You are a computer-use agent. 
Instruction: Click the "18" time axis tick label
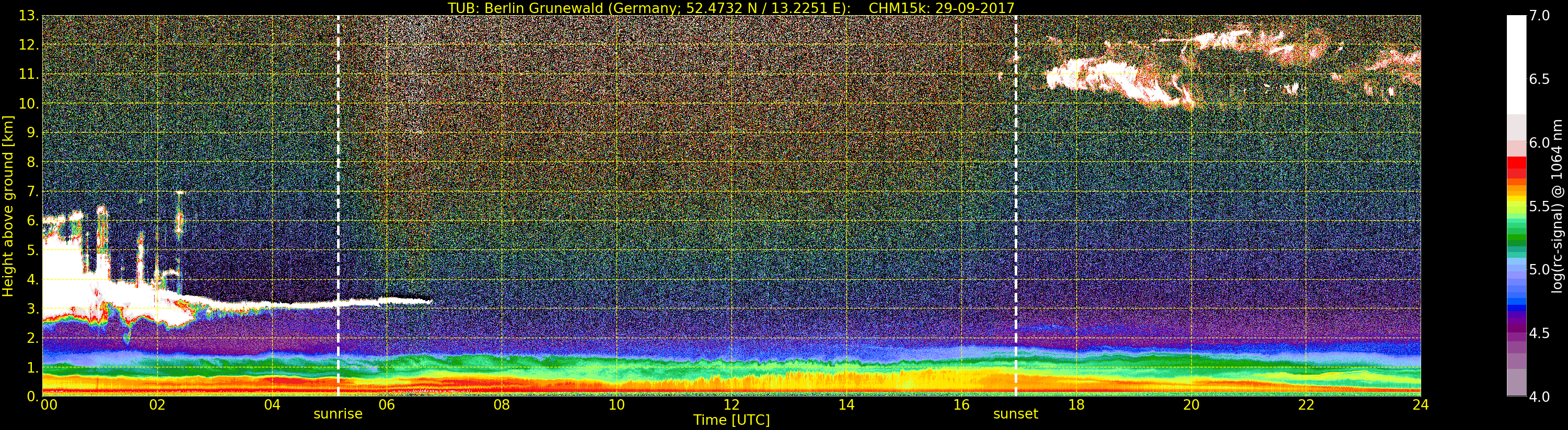[1076, 405]
